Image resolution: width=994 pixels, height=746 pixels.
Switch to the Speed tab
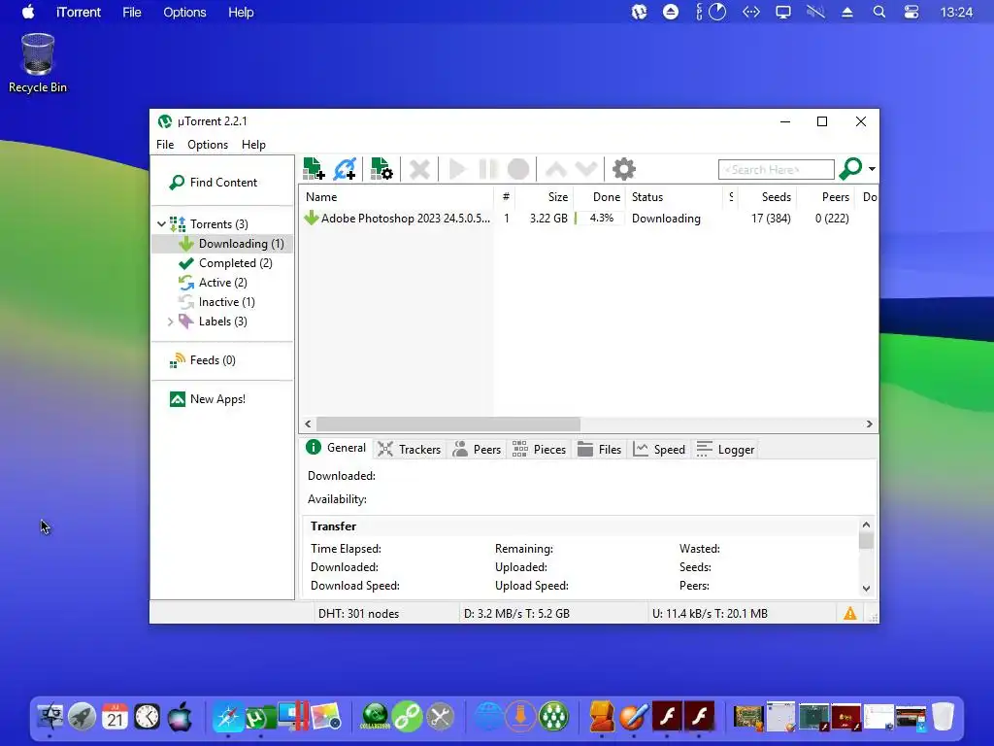(x=659, y=450)
